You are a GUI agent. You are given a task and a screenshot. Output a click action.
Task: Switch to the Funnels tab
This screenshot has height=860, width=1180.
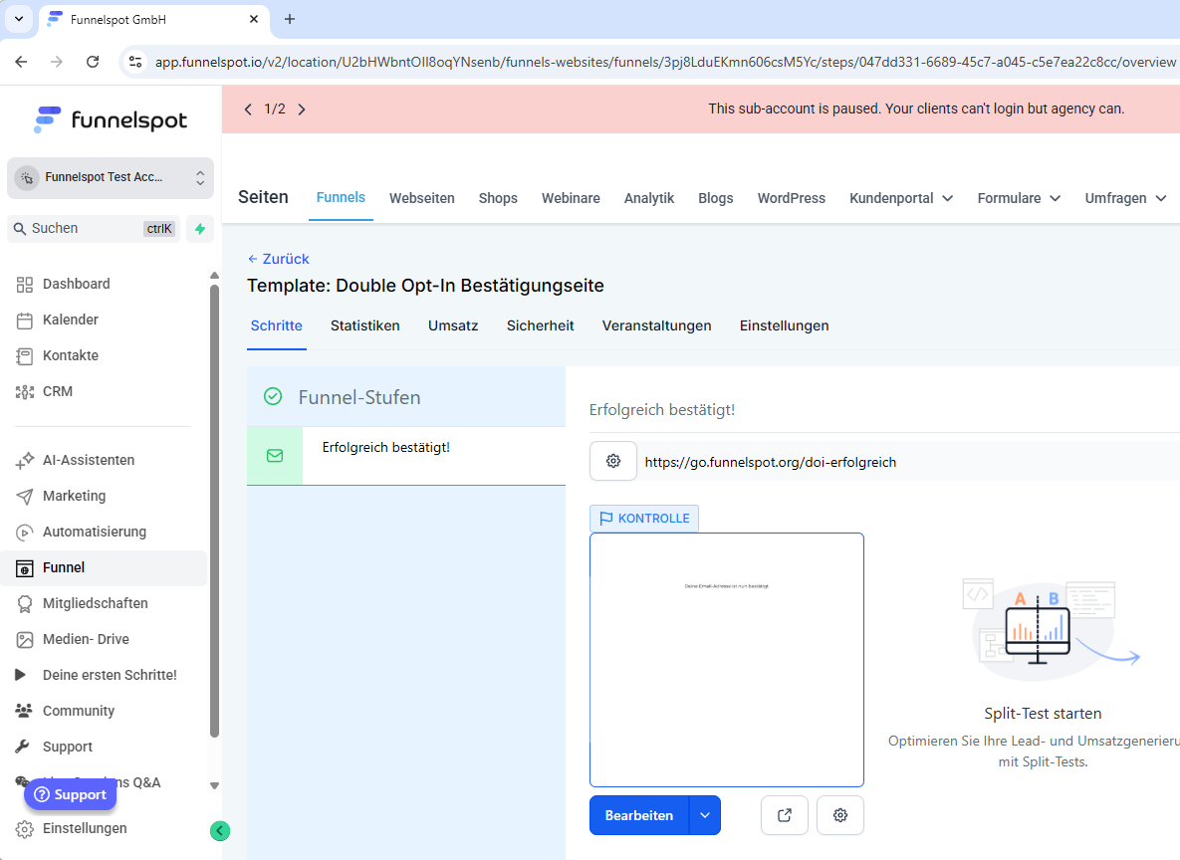coord(341,197)
